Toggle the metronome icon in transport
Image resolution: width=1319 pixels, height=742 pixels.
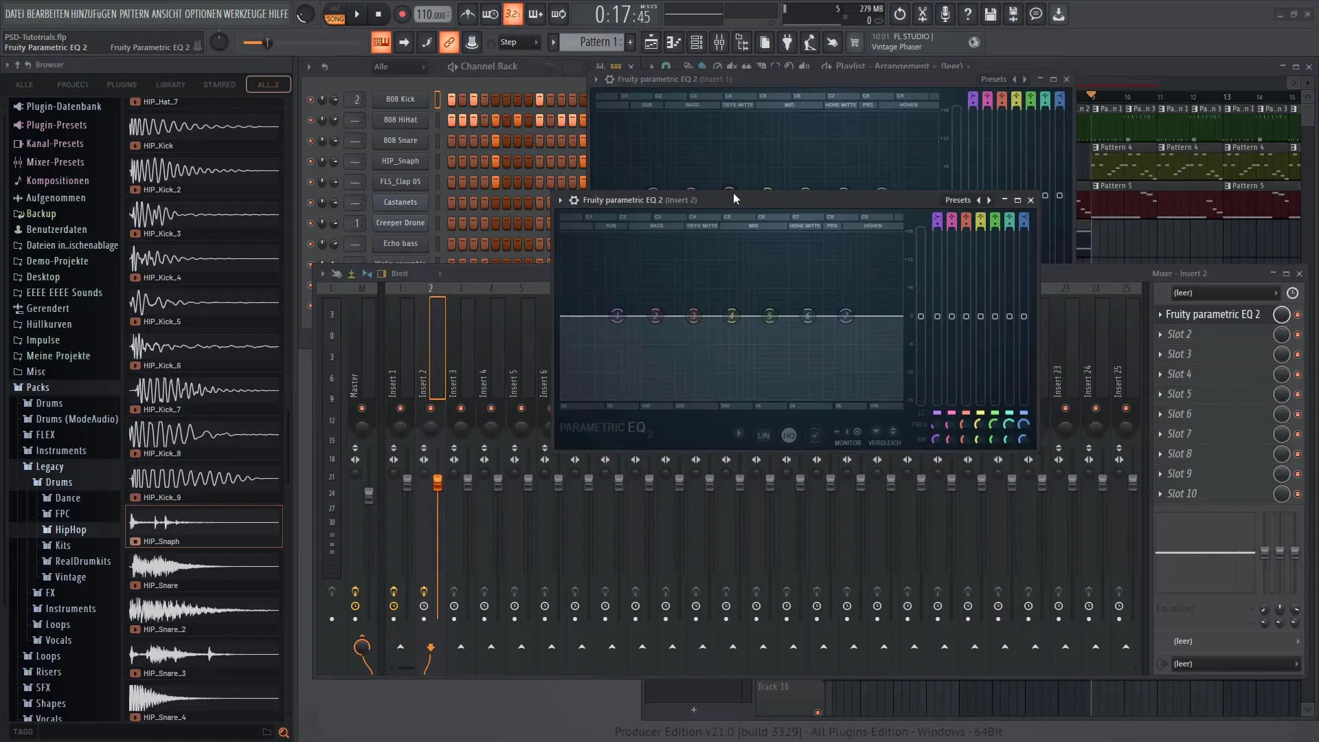469,14
